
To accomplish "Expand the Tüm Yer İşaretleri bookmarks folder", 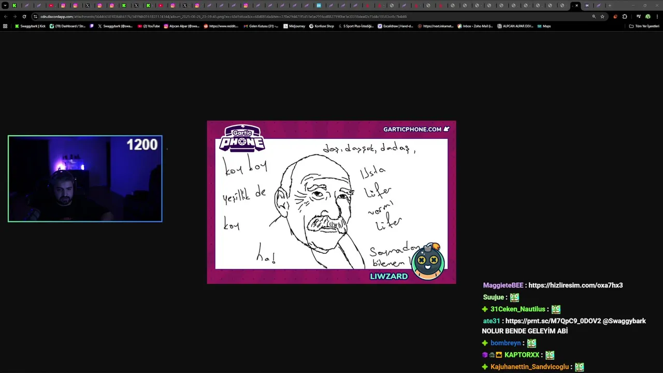I will (644, 26).
